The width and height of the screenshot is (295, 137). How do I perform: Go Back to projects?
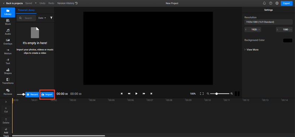click(13, 3)
